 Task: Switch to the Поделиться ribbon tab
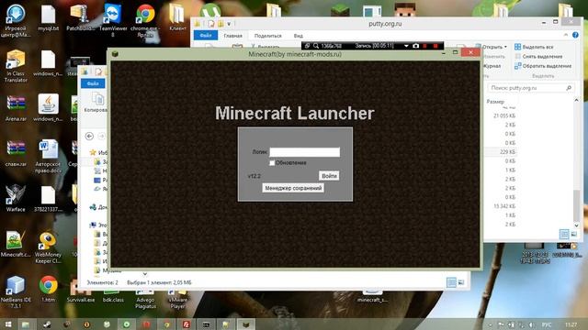(267, 36)
